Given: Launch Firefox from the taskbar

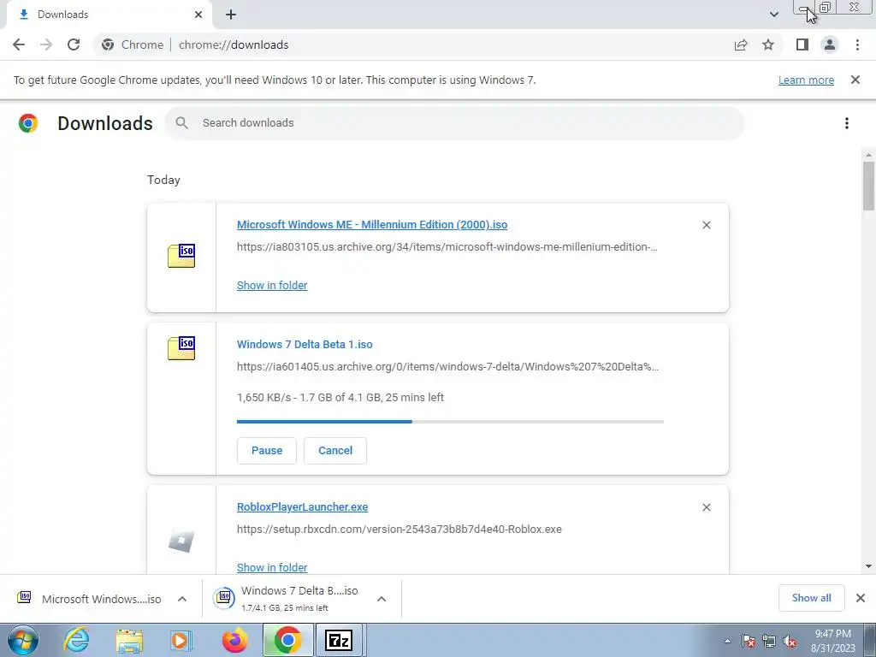Looking at the screenshot, I should click(234, 640).
